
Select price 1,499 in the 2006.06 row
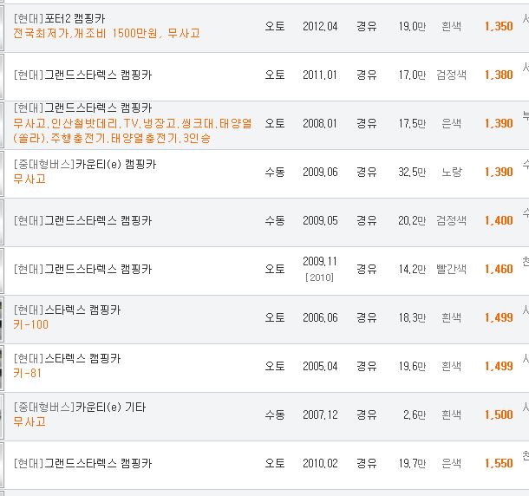499,317
